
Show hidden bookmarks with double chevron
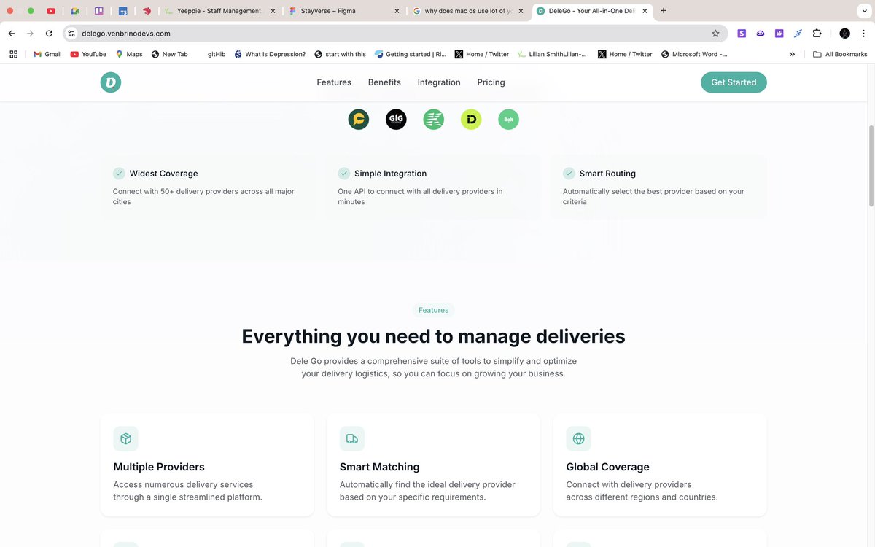792,54
